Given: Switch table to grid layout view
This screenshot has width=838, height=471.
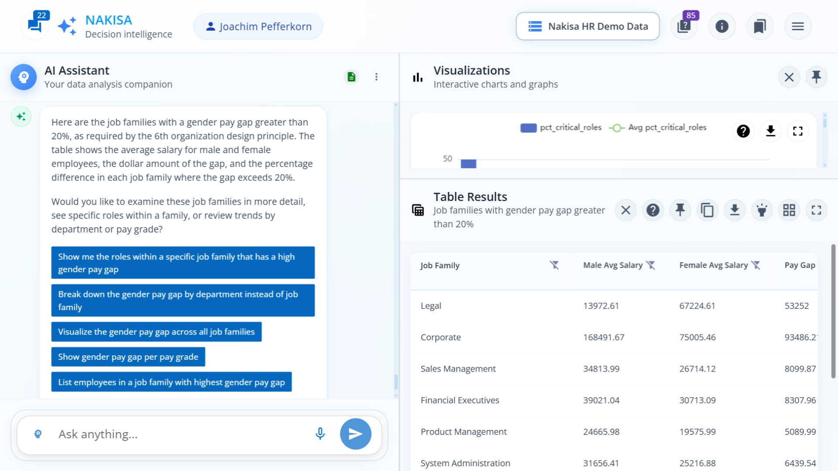Looking at the screenshot, I should pos(789,210).
